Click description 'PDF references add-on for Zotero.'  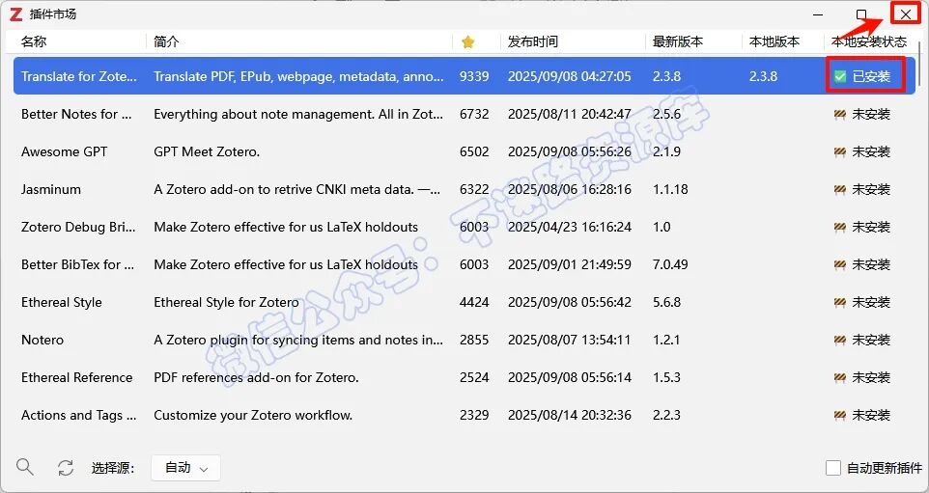tap(257, 377)
